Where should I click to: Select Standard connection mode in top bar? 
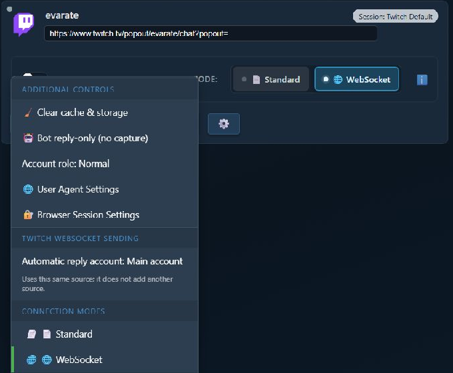click(x=271, y=79)
